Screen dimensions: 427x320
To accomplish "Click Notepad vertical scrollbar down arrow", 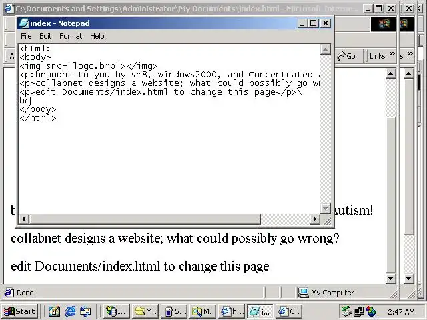I will coord(326,209).
